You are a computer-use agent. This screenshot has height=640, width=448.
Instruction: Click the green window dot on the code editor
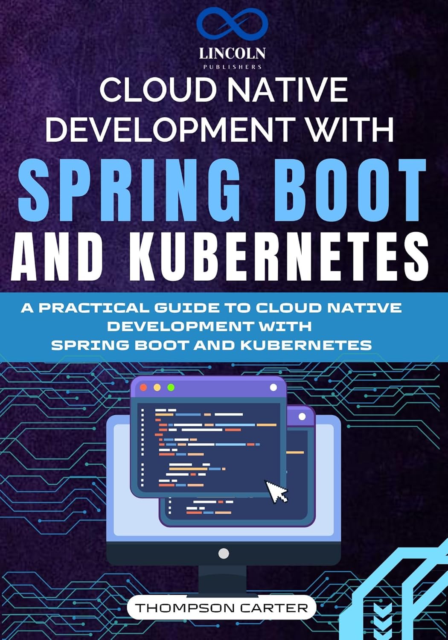click(171, 387)
